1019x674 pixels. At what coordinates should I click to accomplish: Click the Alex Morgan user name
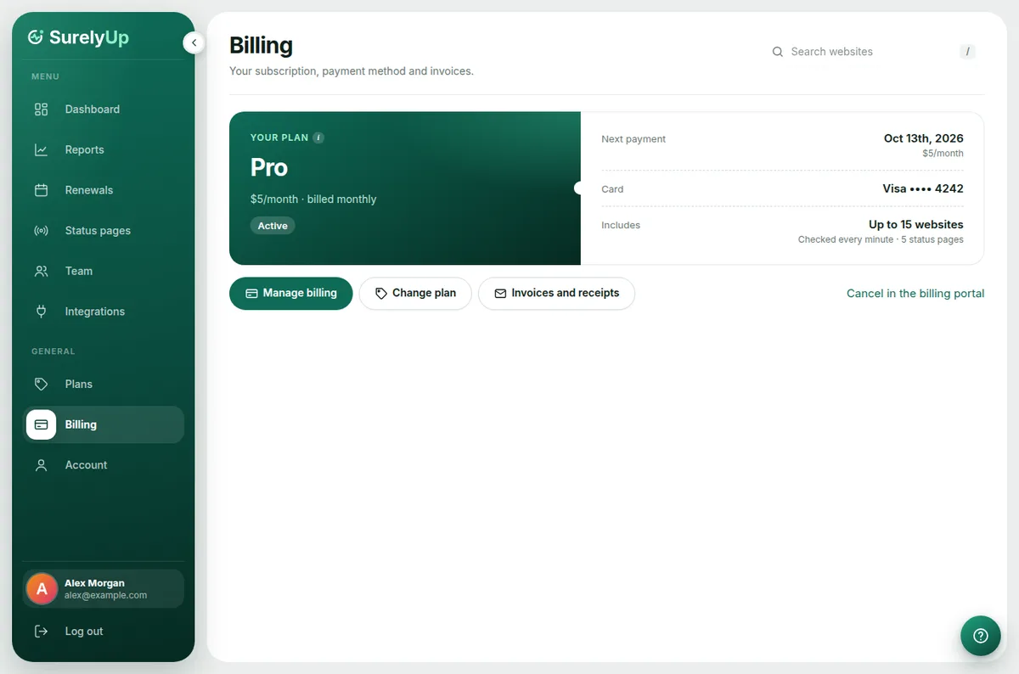point(94,583)
